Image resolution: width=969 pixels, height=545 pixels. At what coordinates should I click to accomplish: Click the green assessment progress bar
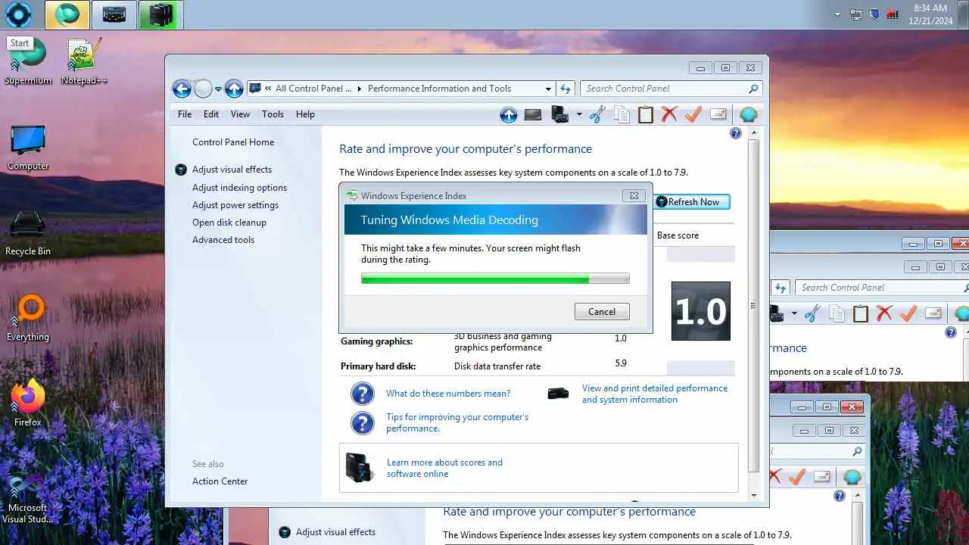[x=495, y=279]
